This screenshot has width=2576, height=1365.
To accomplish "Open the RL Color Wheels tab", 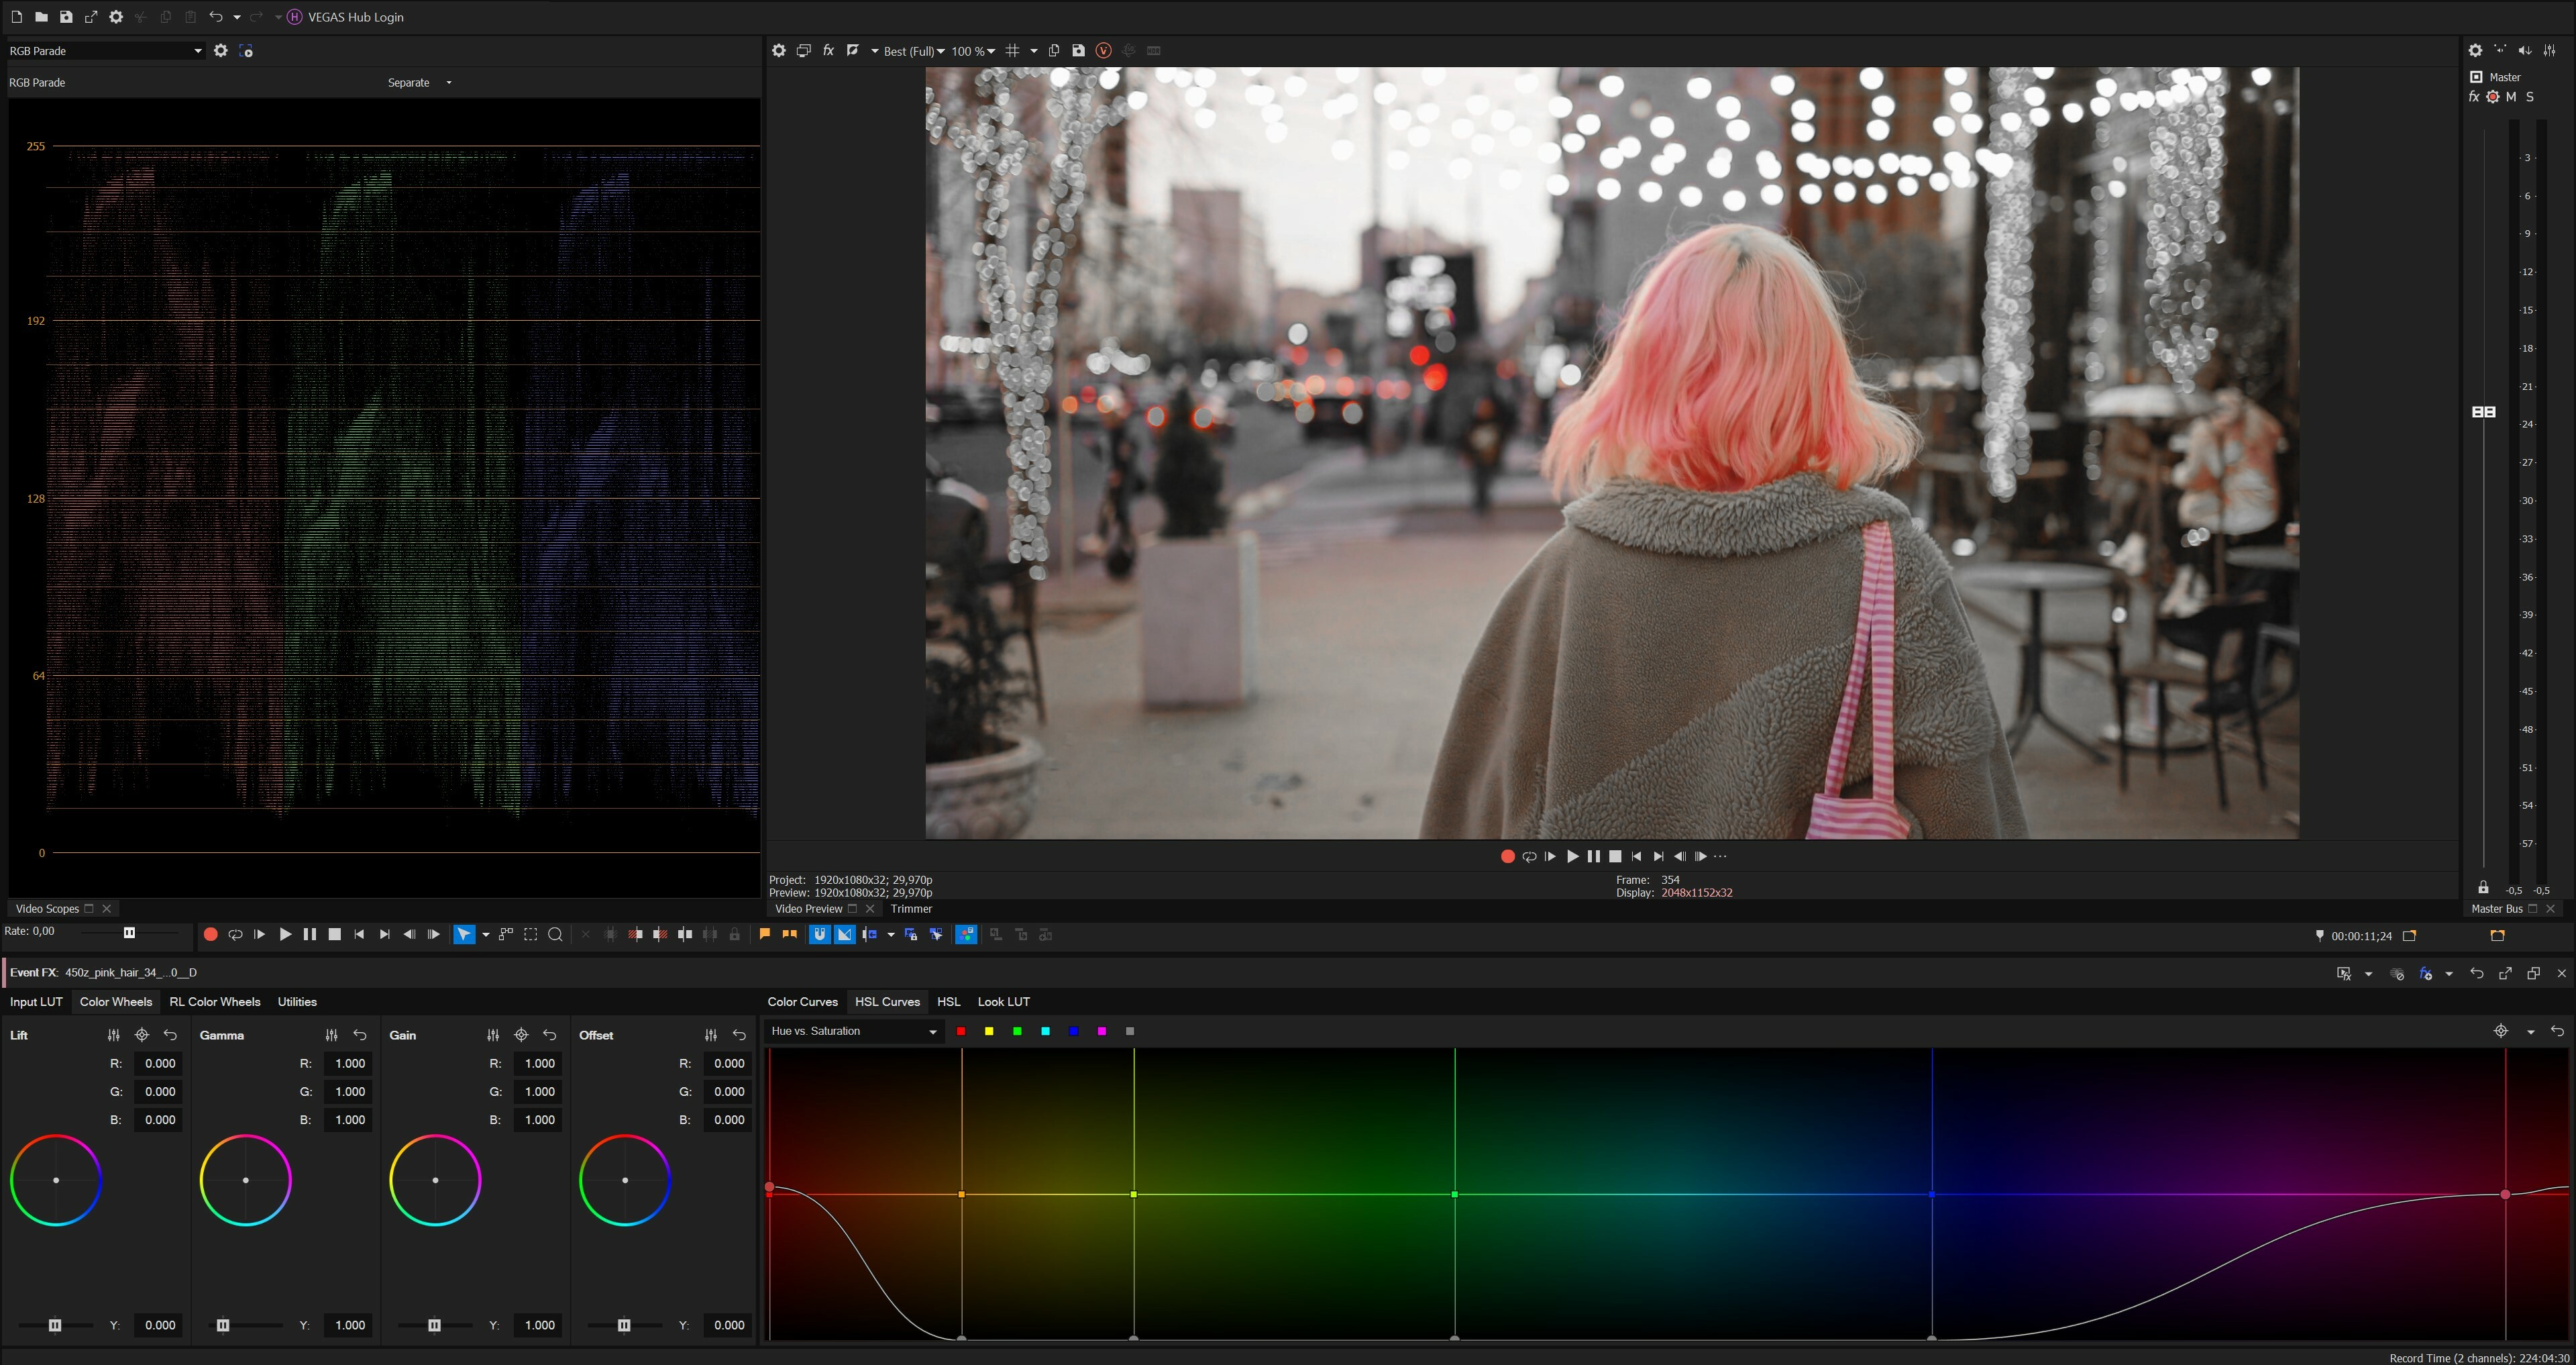I will click(215, 1002).
